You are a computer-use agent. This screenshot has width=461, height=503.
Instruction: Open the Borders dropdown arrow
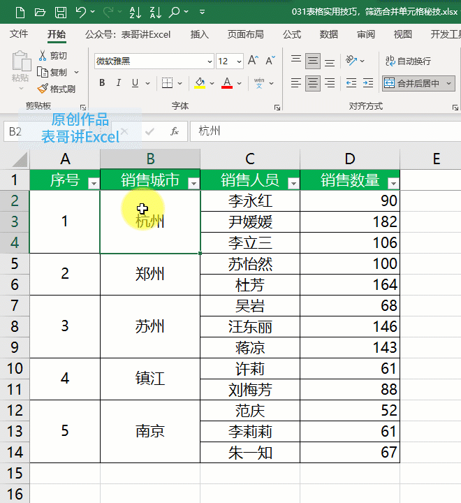[180, 83]
